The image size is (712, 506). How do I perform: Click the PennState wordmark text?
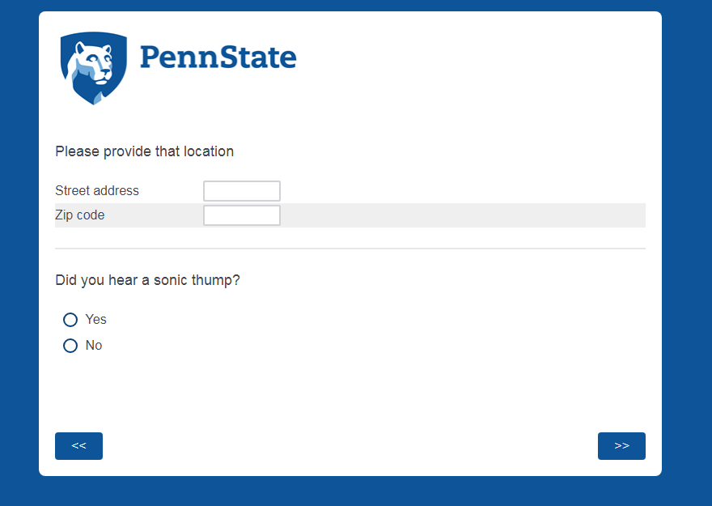click(x=218, y=57)
